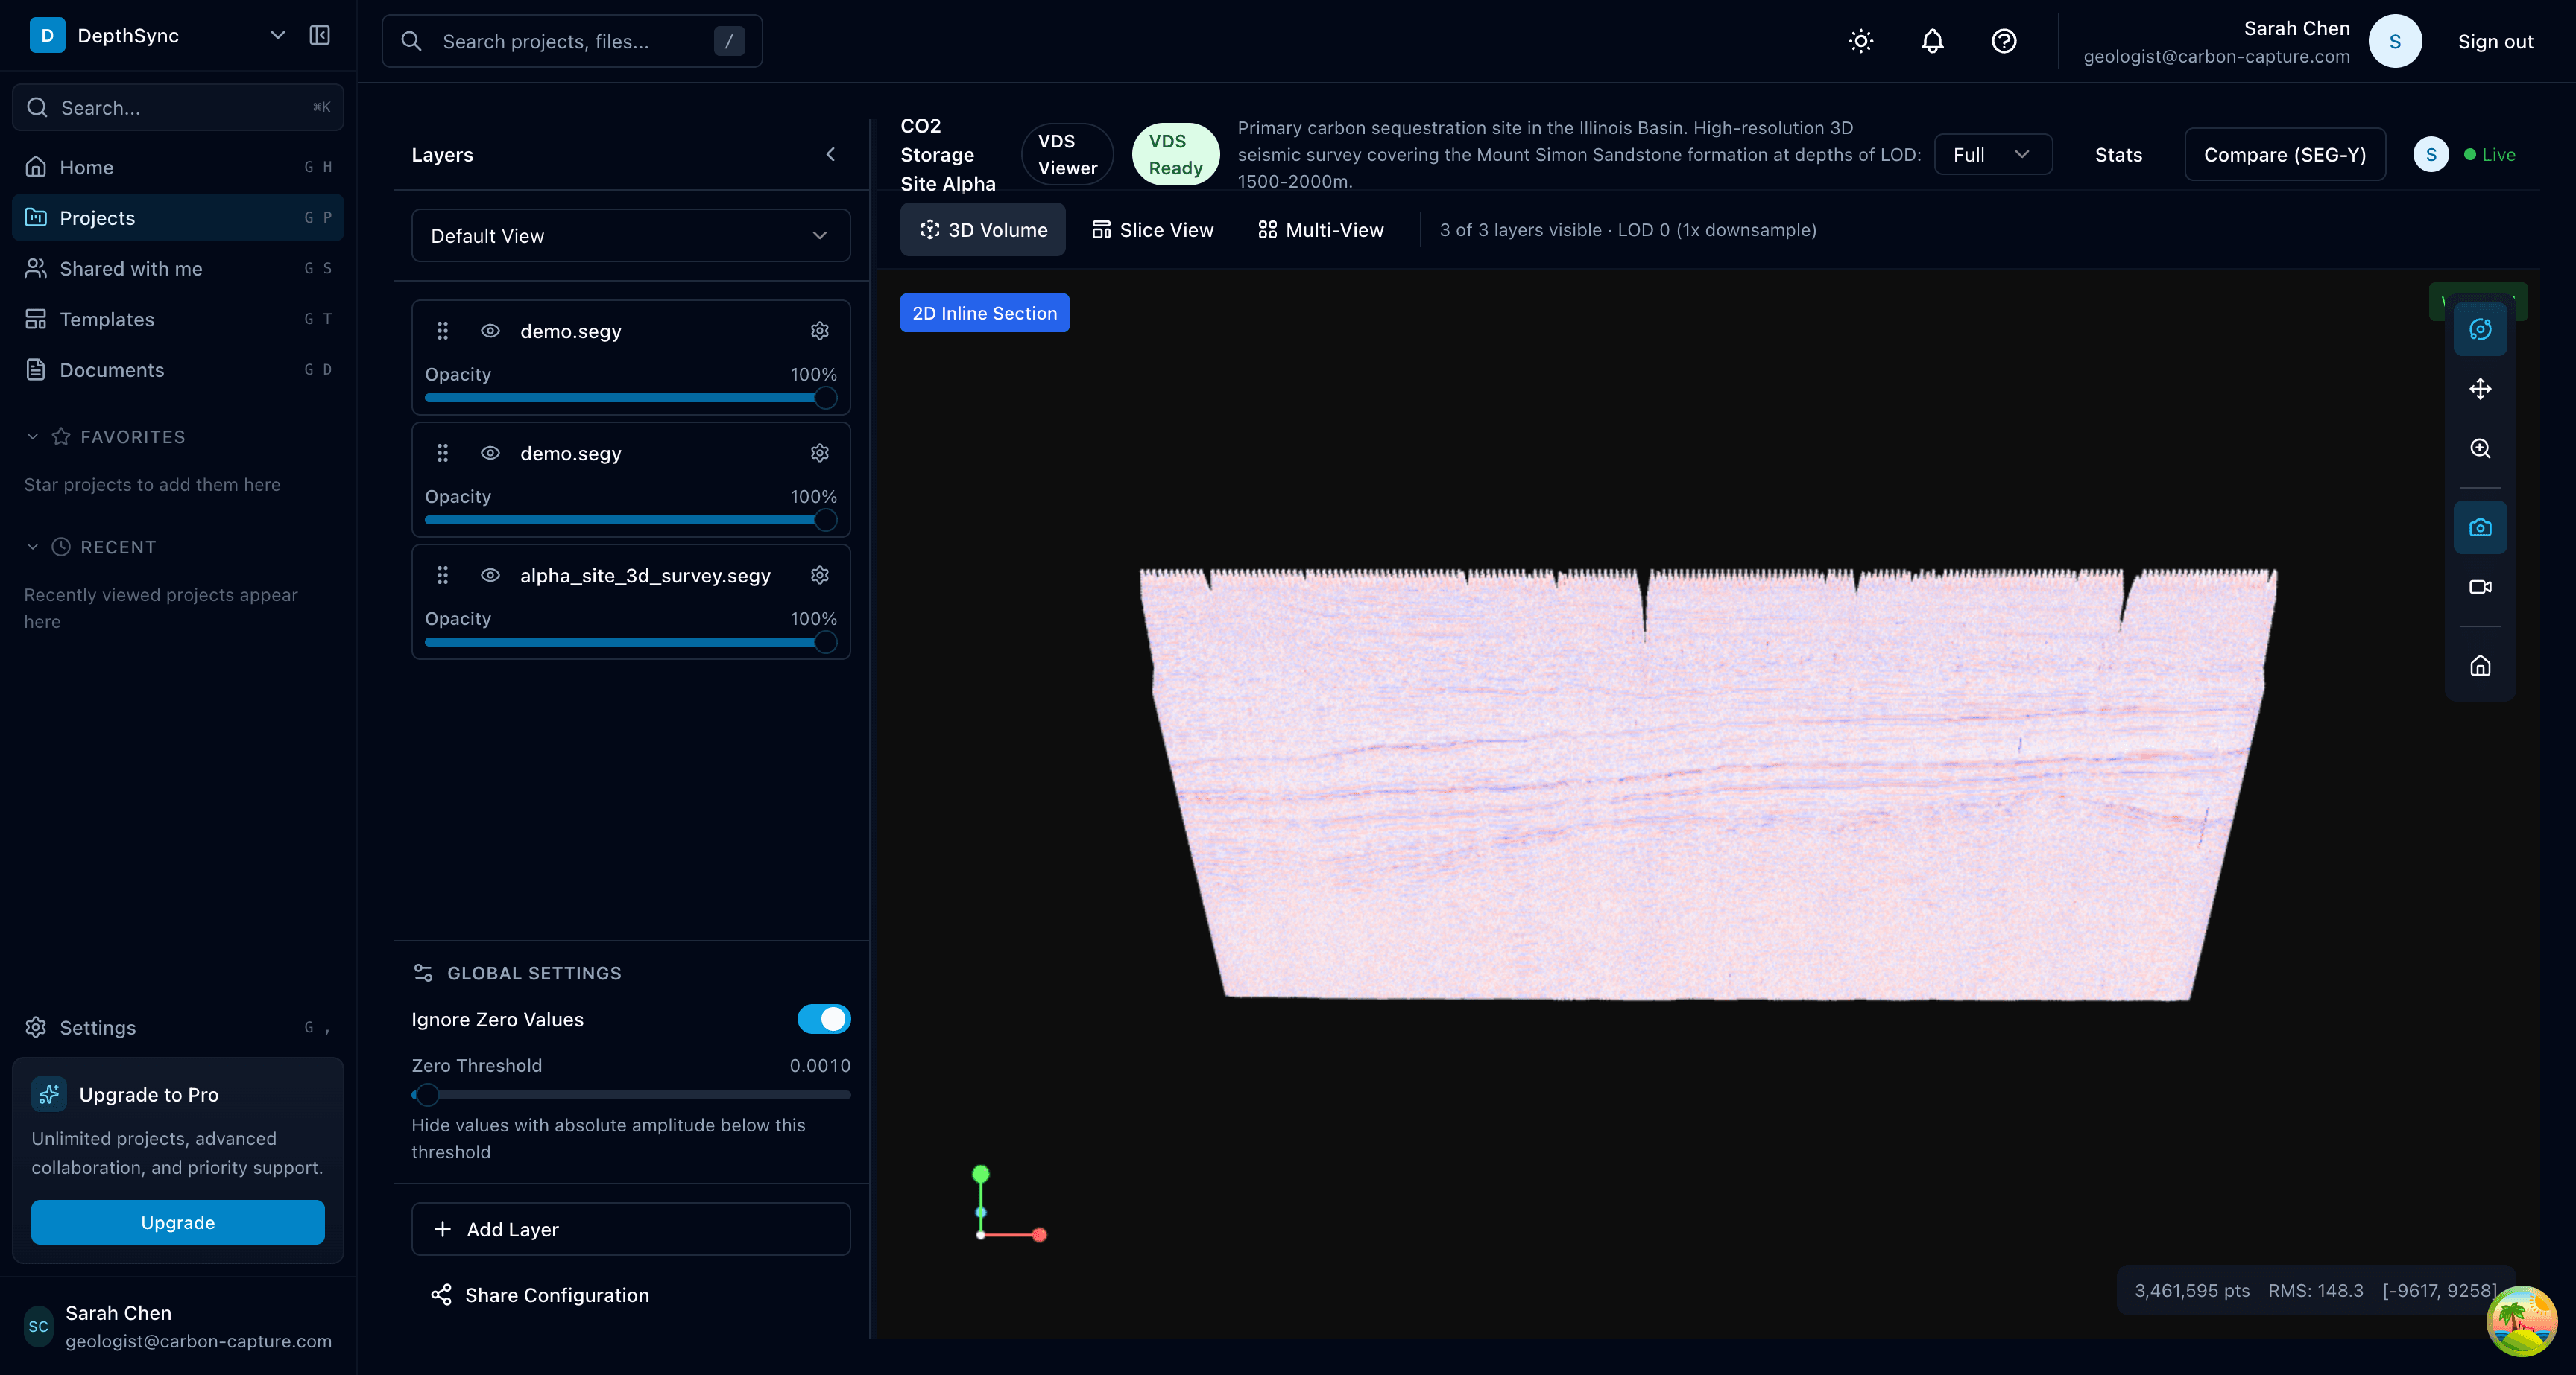Open the Default View dropdown

[x=630, y=236]
